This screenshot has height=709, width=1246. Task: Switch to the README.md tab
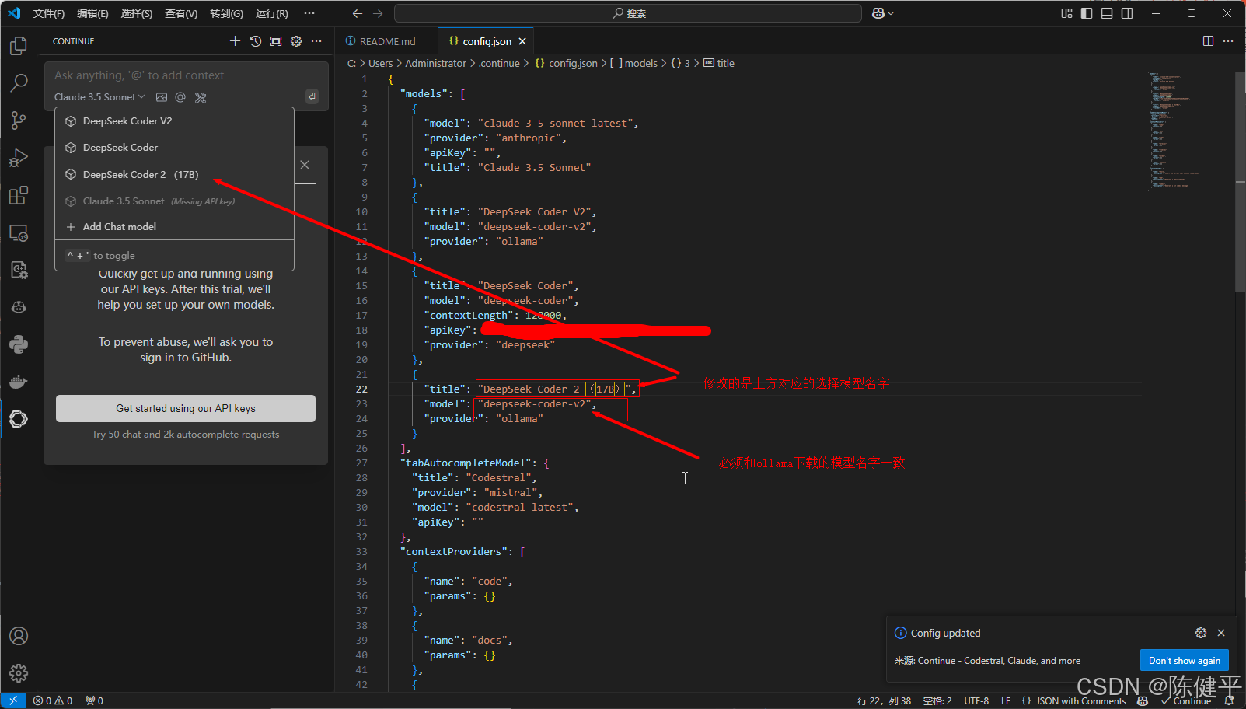click(387, 41)
